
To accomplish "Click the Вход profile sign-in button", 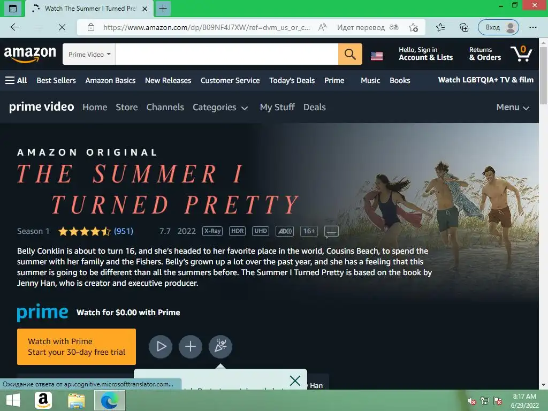I will point(498,27).
